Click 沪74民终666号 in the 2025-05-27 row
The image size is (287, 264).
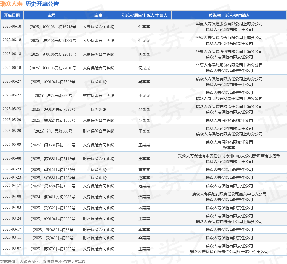click(x=53, y=95)
